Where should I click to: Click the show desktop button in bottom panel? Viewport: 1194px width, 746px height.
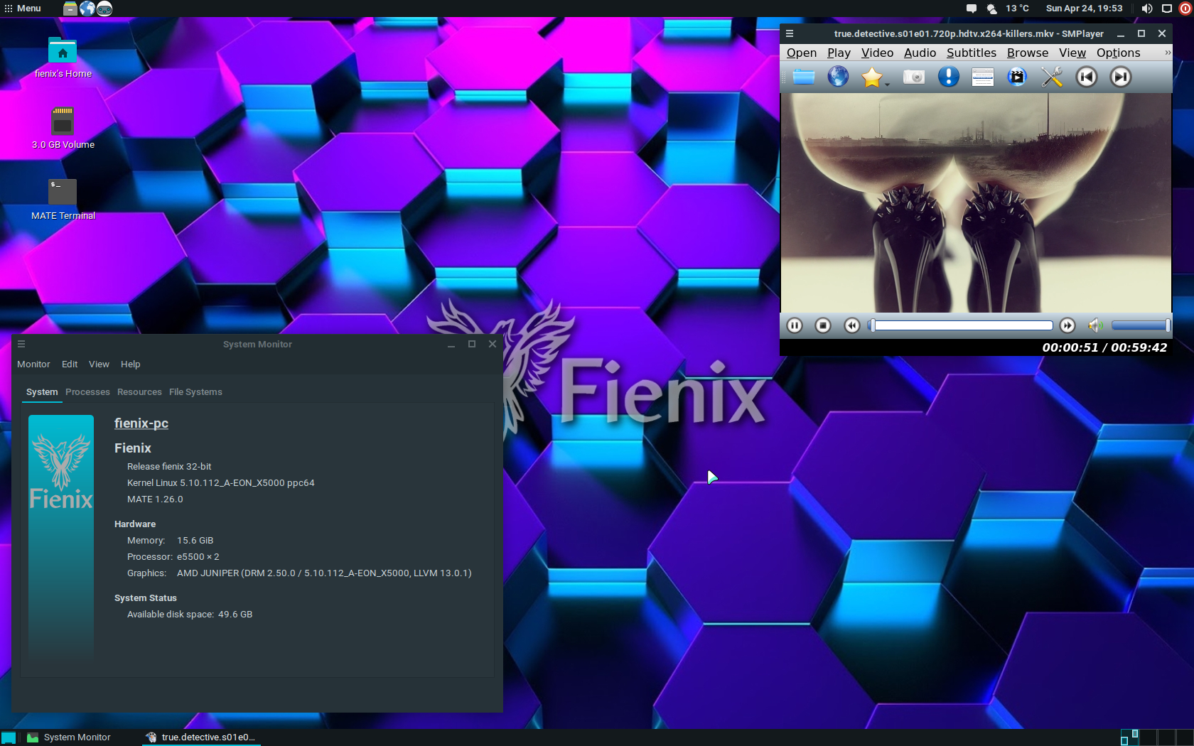pos(9,737)
